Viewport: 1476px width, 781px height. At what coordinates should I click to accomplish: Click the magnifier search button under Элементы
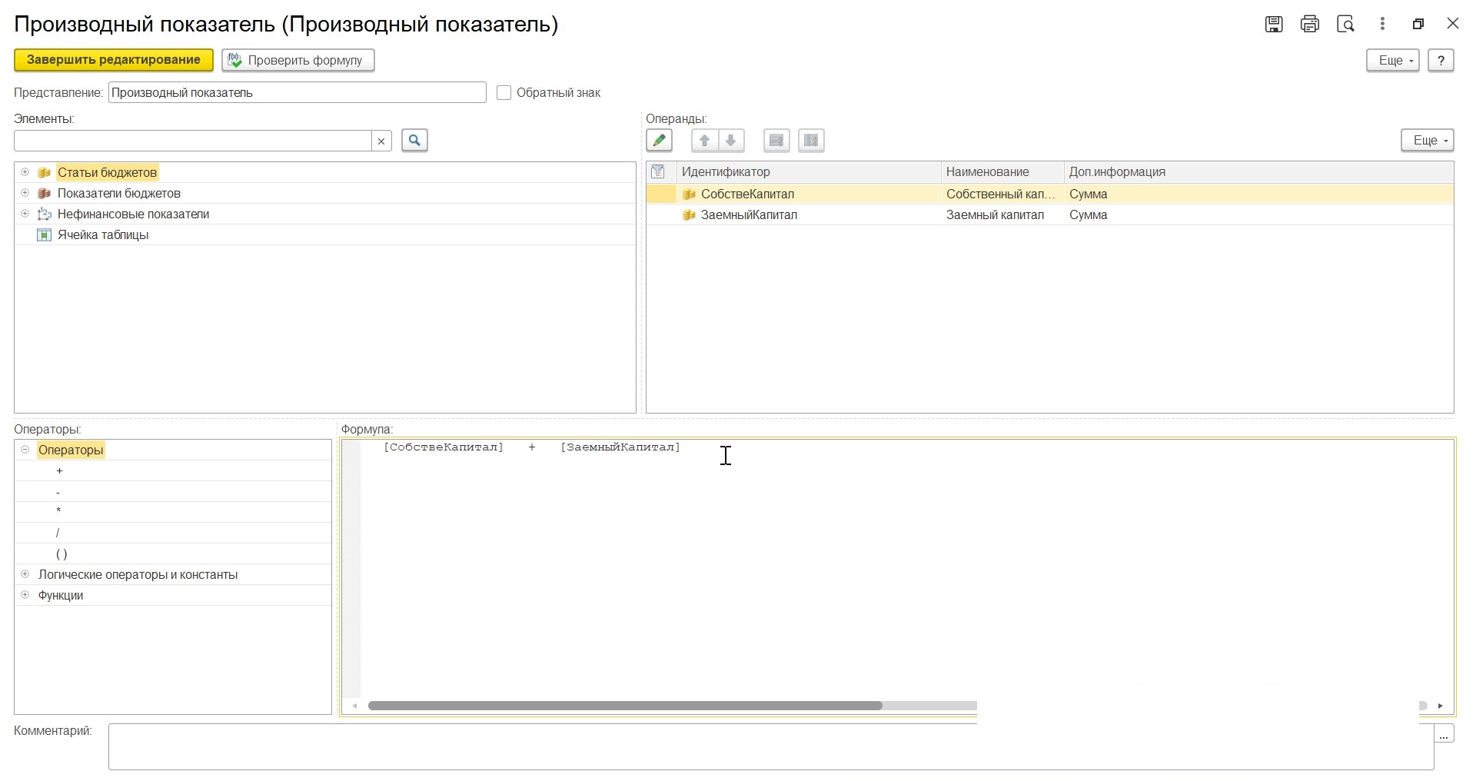tap(414, 140)
